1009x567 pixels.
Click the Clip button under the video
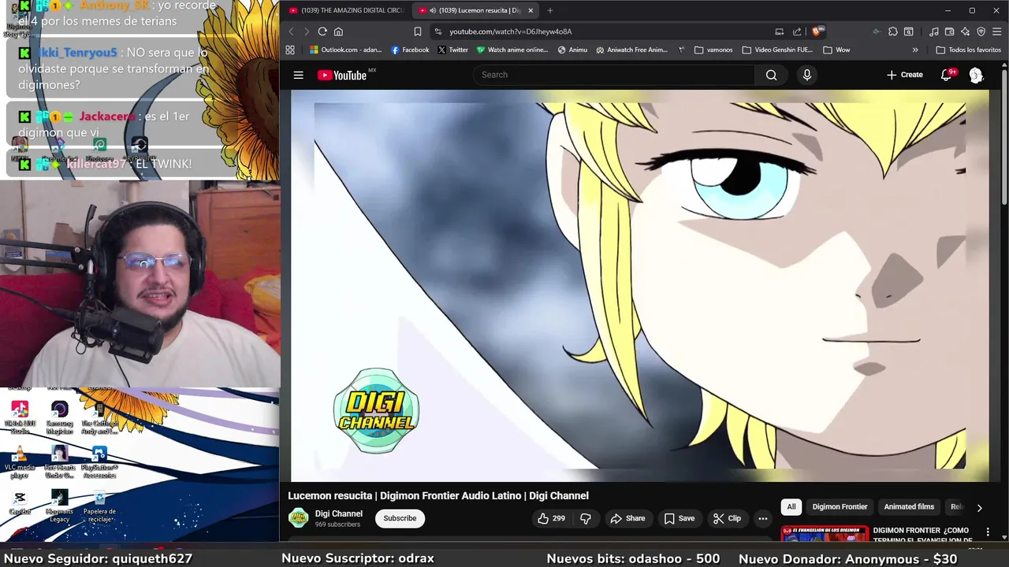[x=727, y=518]
